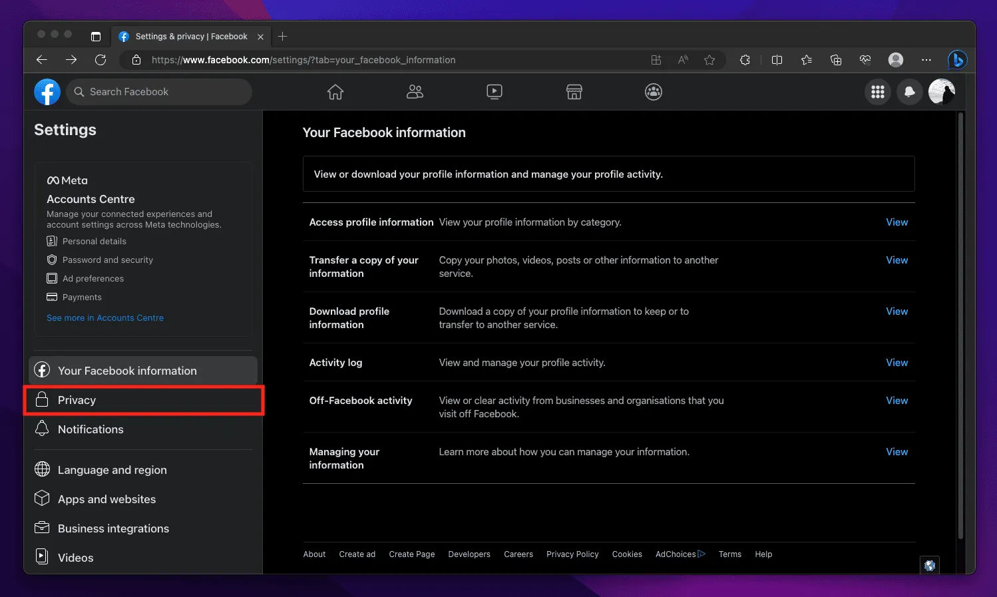Click See more in Accounts Centre link
Screen dimensions: 997x597
tap(105, 318)
